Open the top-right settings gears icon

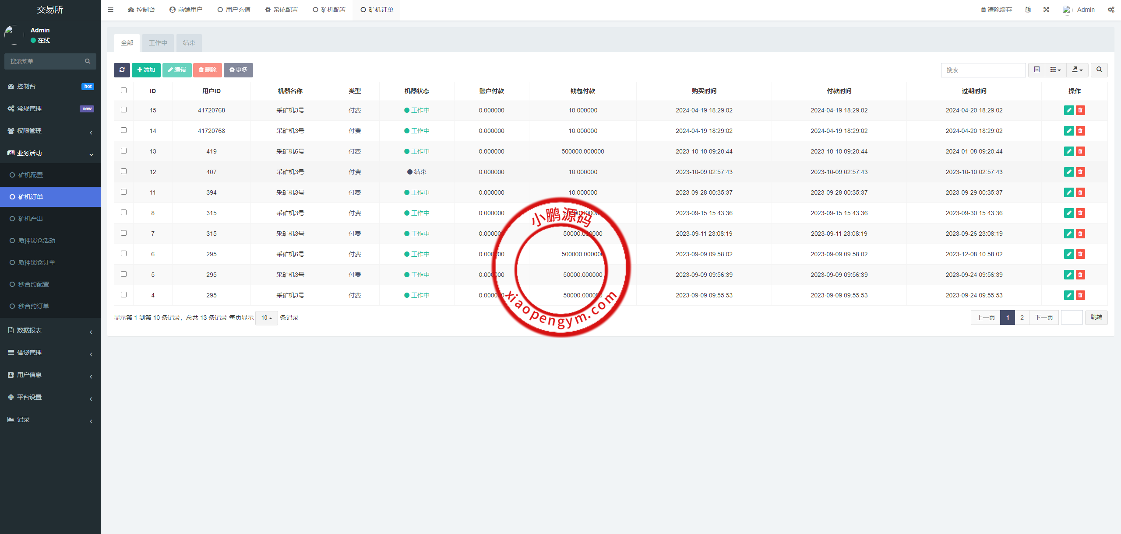1111,10
